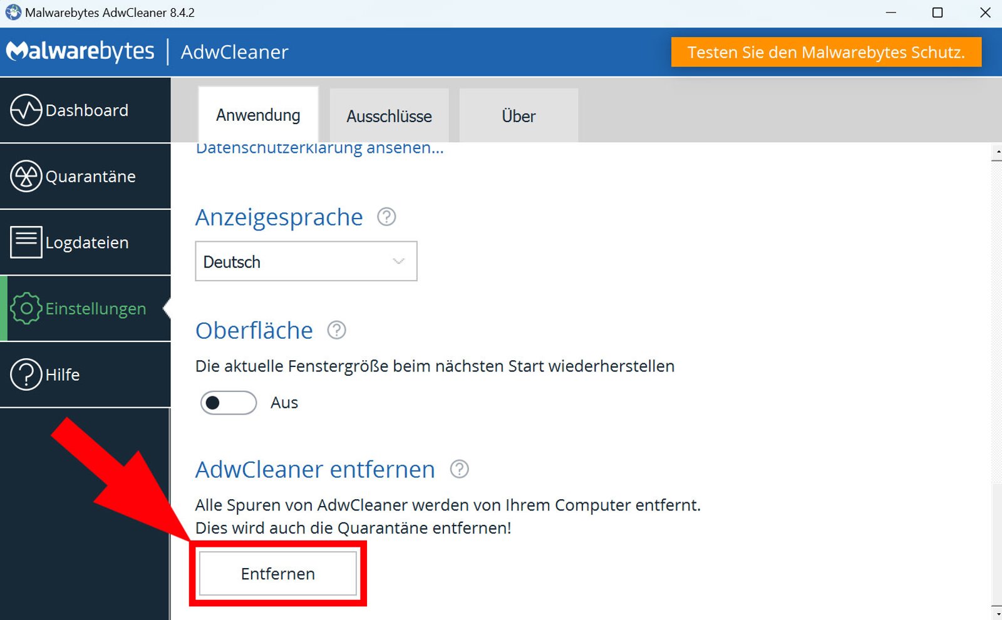
Task: Open Hilfe with the question mark icon
Action: pyautogui.click(x=25, y=375)
